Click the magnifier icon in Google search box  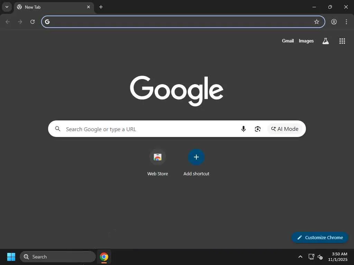click(58, 129)
